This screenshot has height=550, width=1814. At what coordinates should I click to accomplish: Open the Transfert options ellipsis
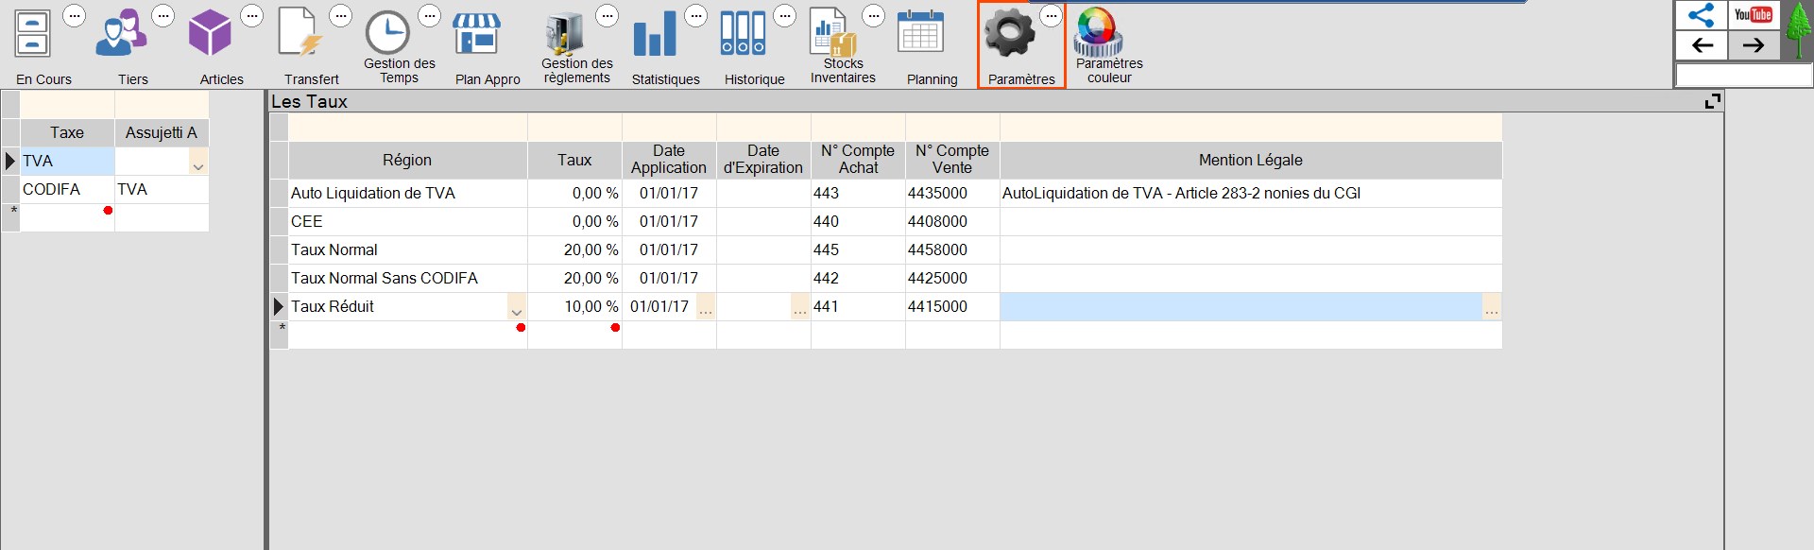(x=341, y=15)
